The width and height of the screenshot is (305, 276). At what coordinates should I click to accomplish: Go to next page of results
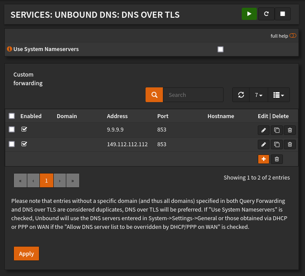click(60, 180)
